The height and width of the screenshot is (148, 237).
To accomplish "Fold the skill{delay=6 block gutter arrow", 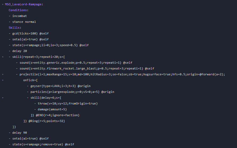I will [x=3, y=98].
